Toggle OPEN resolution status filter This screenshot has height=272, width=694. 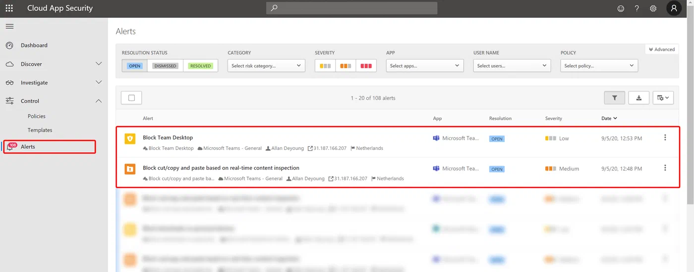click(134, 66)
